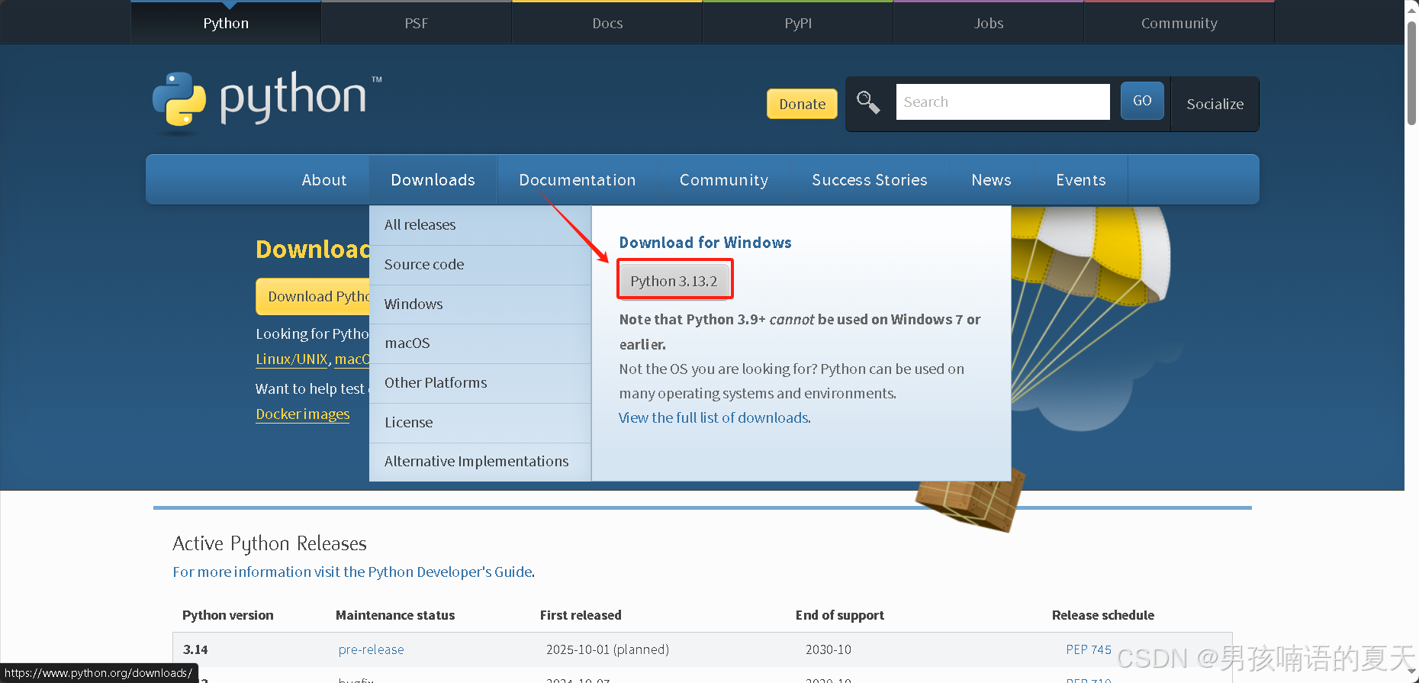
Task: Open the Socialize menu
Action: [1215, 104]
